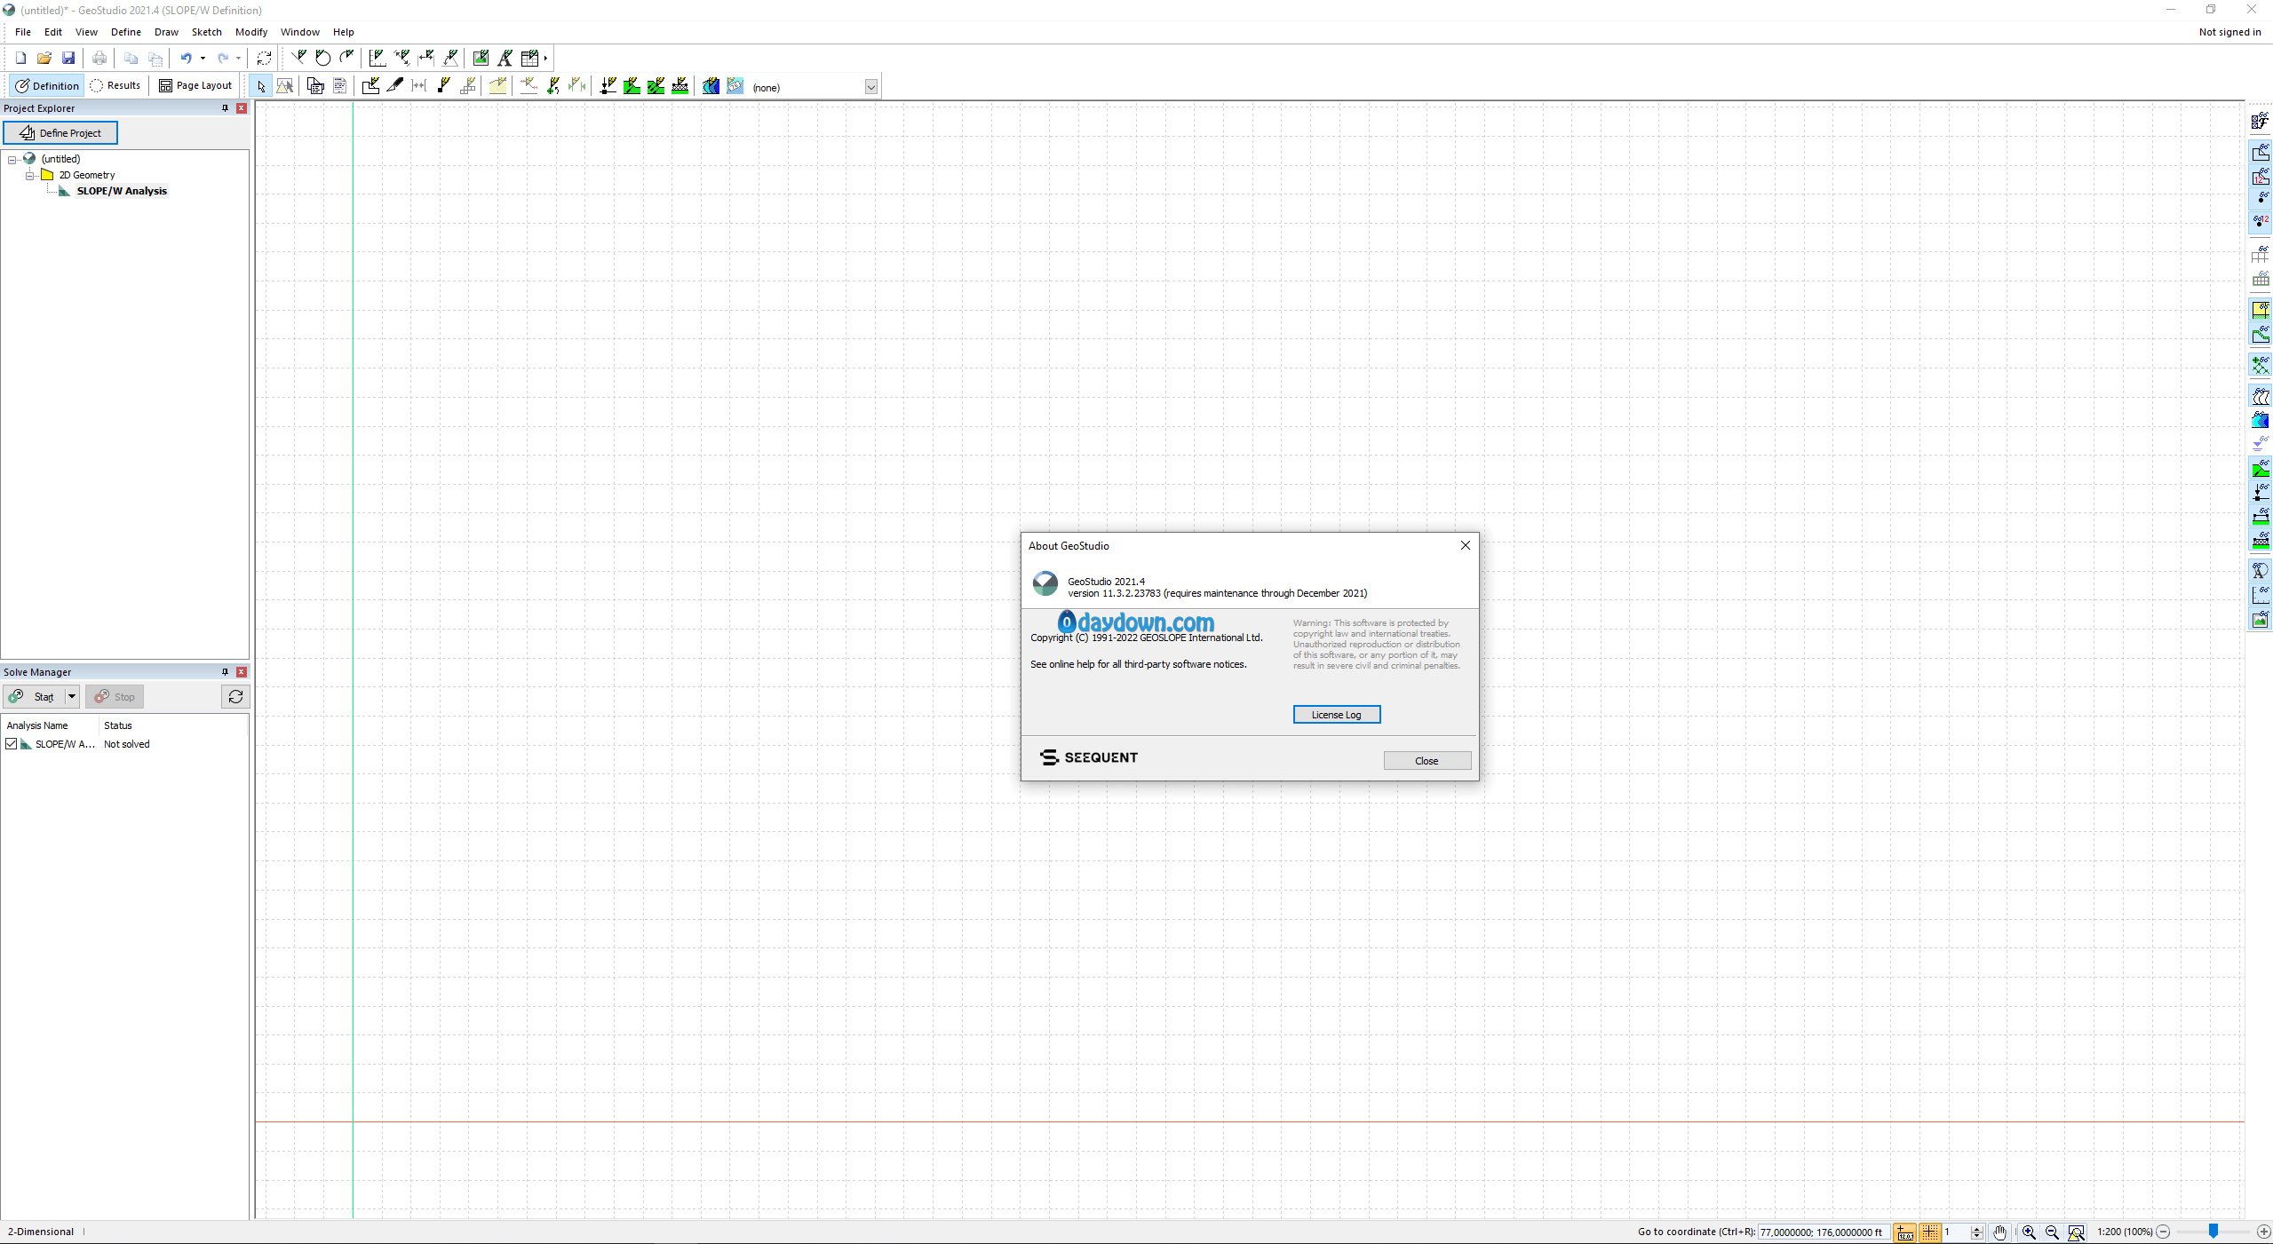Click the Undo arrow icon
Screen dimensions: 2273x1244
click(x=186, y=58)
